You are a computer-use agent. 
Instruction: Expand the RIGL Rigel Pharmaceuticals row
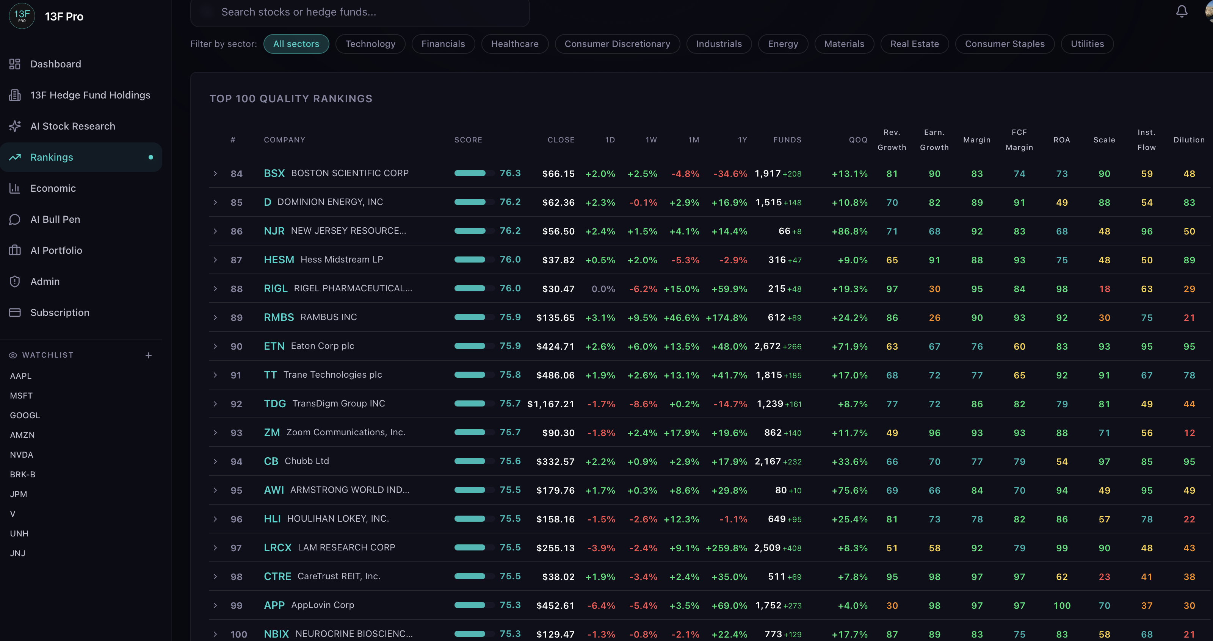pyautogui.click(x=215, y=289)
